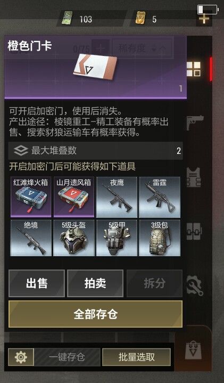Tap the plus icon to add currency
The height and width of the screenshot is (383, 224).
[204, 19]
